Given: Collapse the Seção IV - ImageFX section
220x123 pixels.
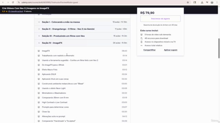Looking at the screenshot, I should (x=82, y=43).
